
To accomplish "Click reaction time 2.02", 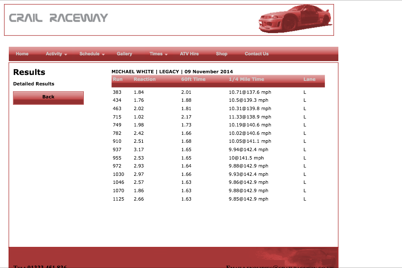I will (x=139, y=108).
